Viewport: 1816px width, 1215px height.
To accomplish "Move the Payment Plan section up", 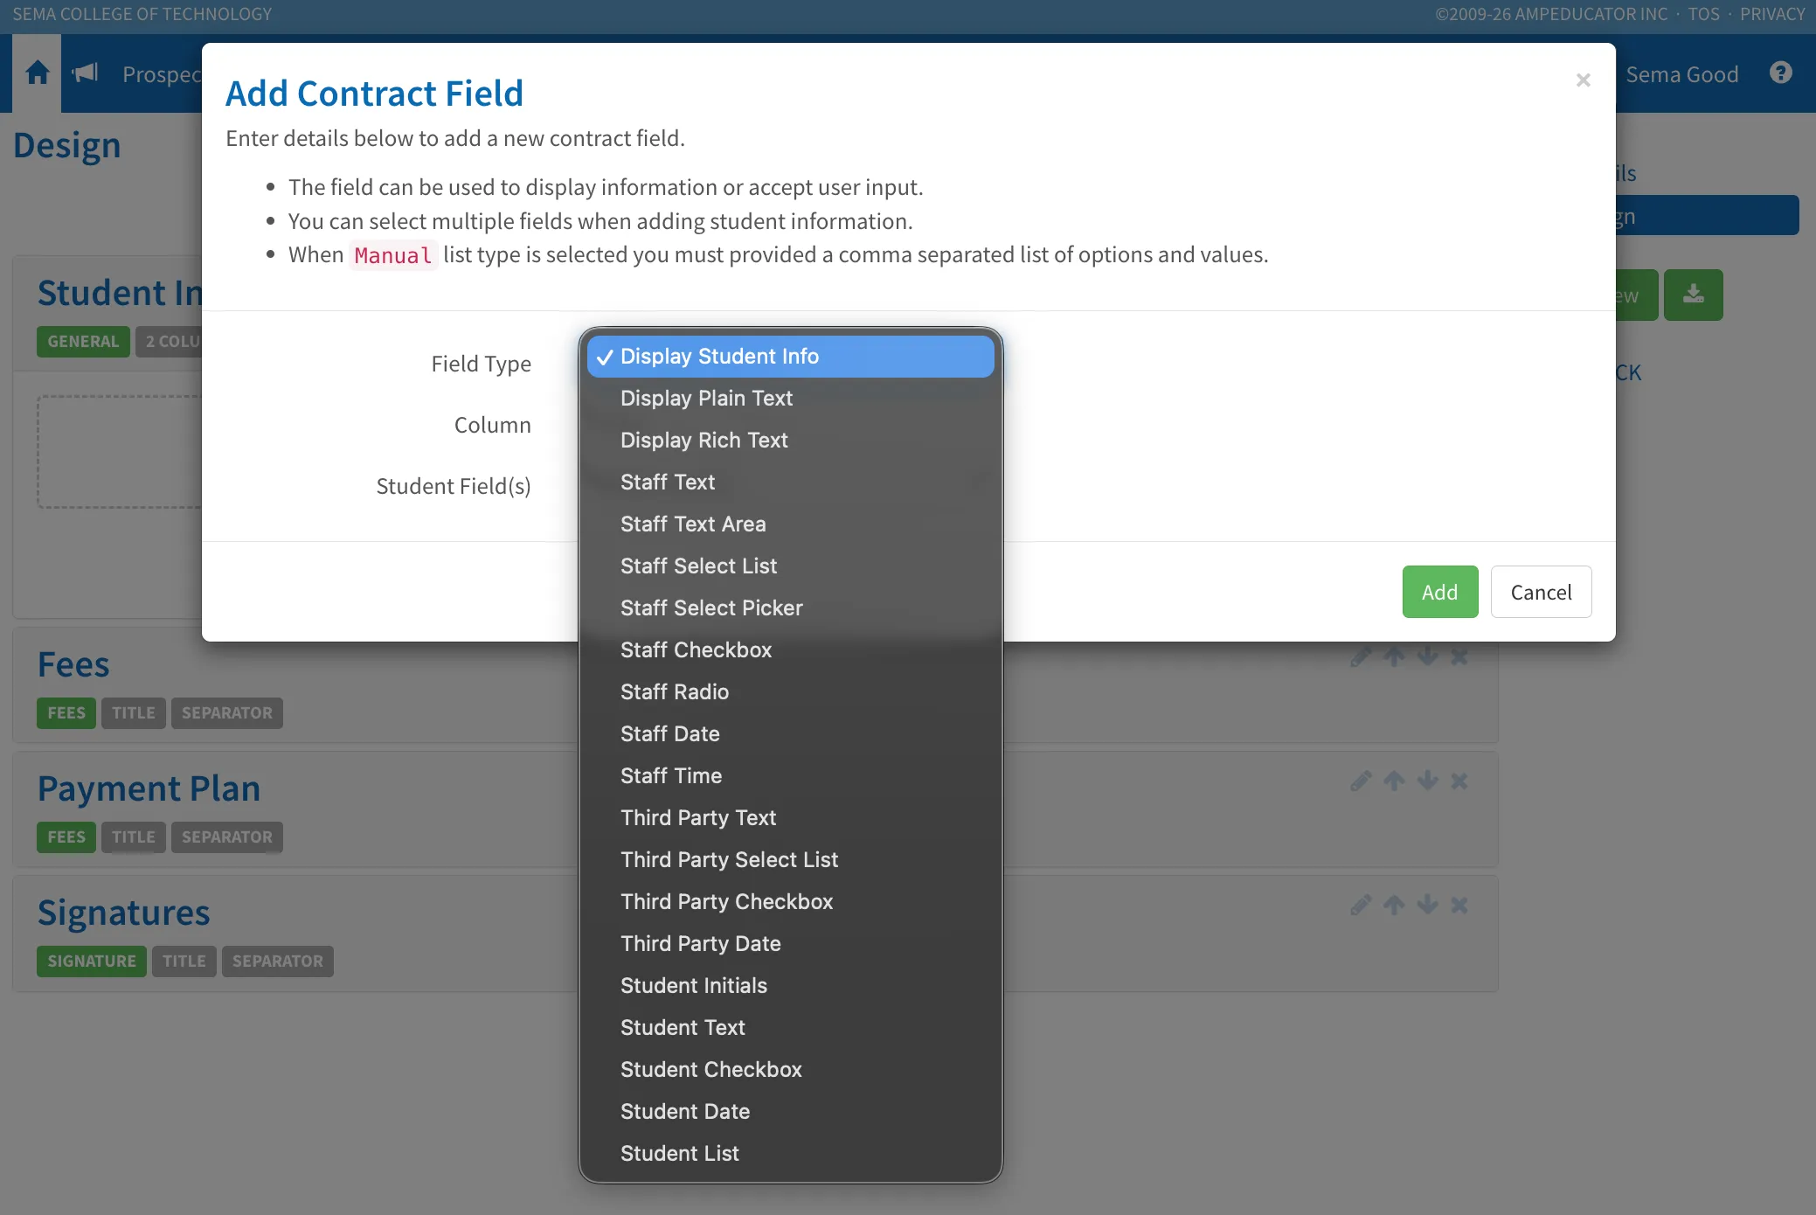I will [x=1394, y=781].
